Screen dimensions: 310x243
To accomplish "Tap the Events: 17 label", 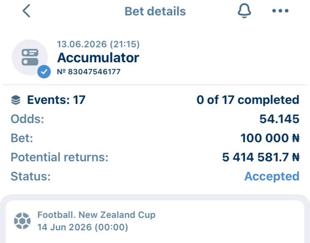I will [x=56, y=100].
